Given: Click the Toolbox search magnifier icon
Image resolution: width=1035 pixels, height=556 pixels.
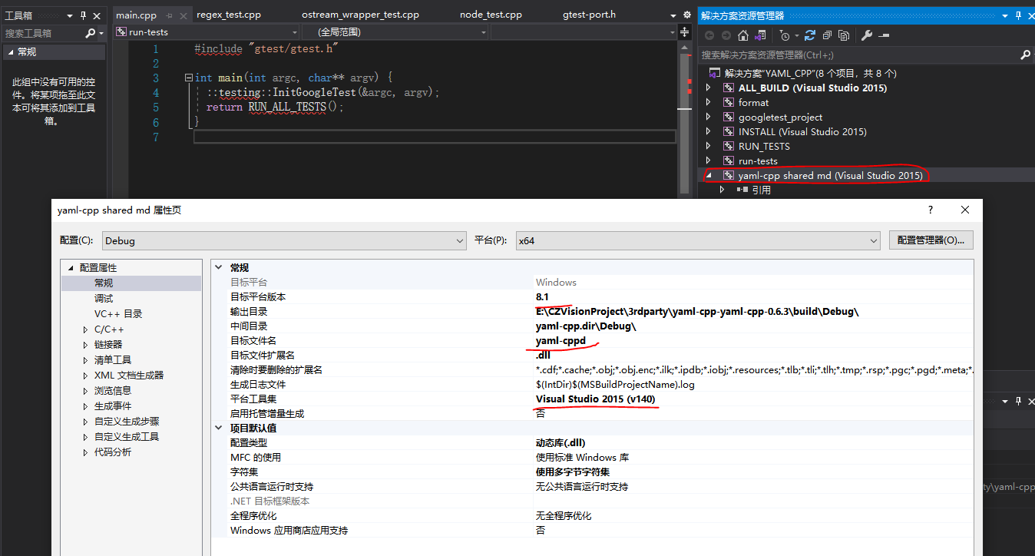Looking at the screenshot, I should click(91, 32).
